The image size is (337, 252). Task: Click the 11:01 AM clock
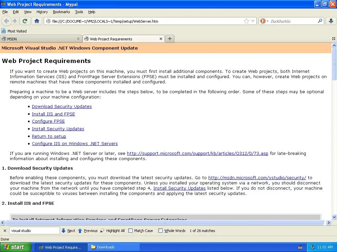pyautogui.click(x=325, y=247)
